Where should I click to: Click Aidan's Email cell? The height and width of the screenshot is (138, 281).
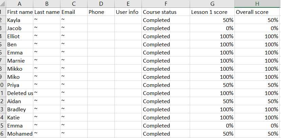coord(74,101)
